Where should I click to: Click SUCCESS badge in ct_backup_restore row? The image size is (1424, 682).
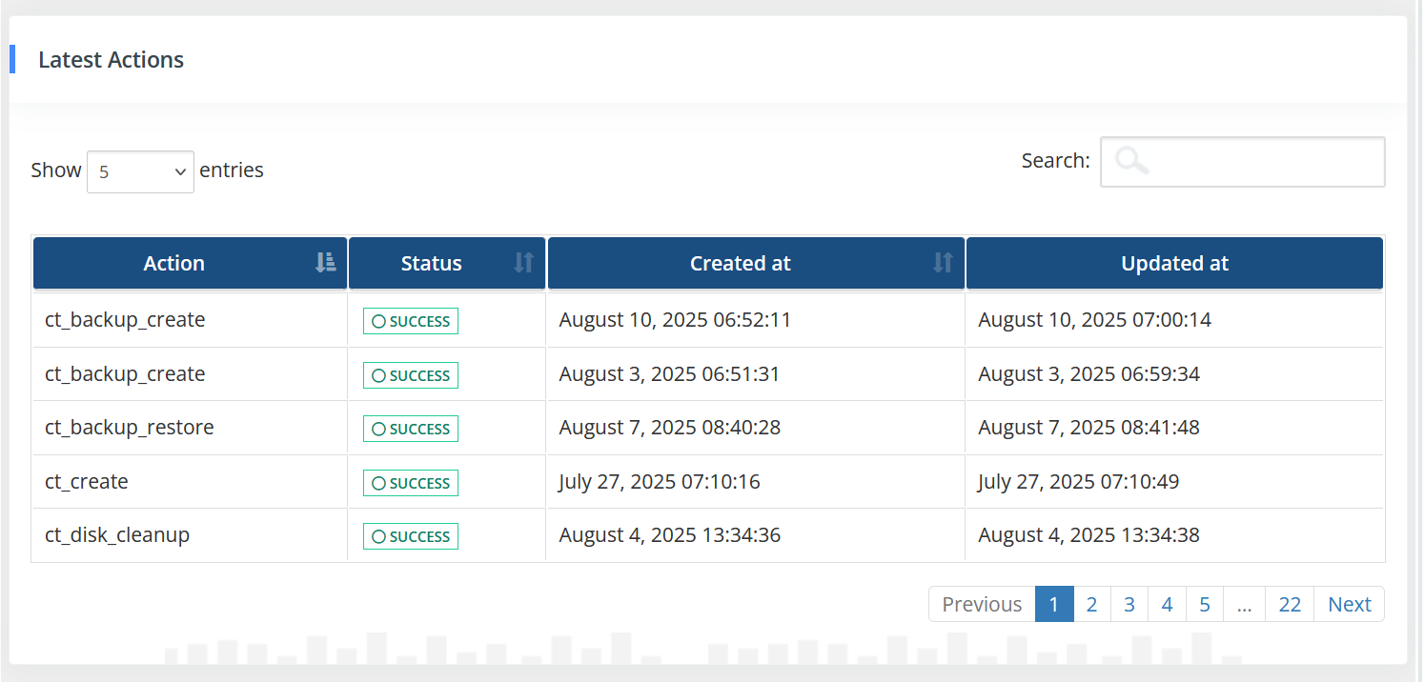tap(411, 429)
